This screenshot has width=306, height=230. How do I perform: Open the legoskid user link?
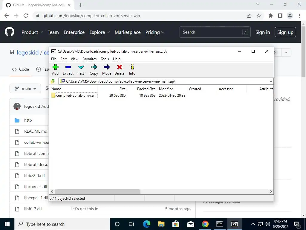click(28, 52)
